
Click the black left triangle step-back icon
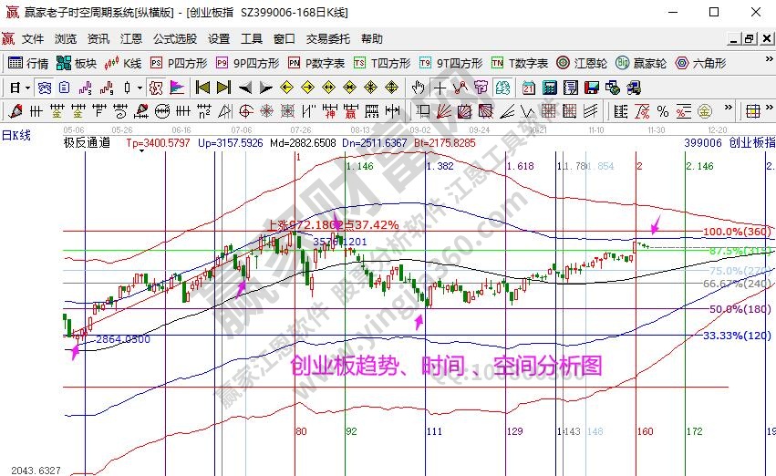244,88
